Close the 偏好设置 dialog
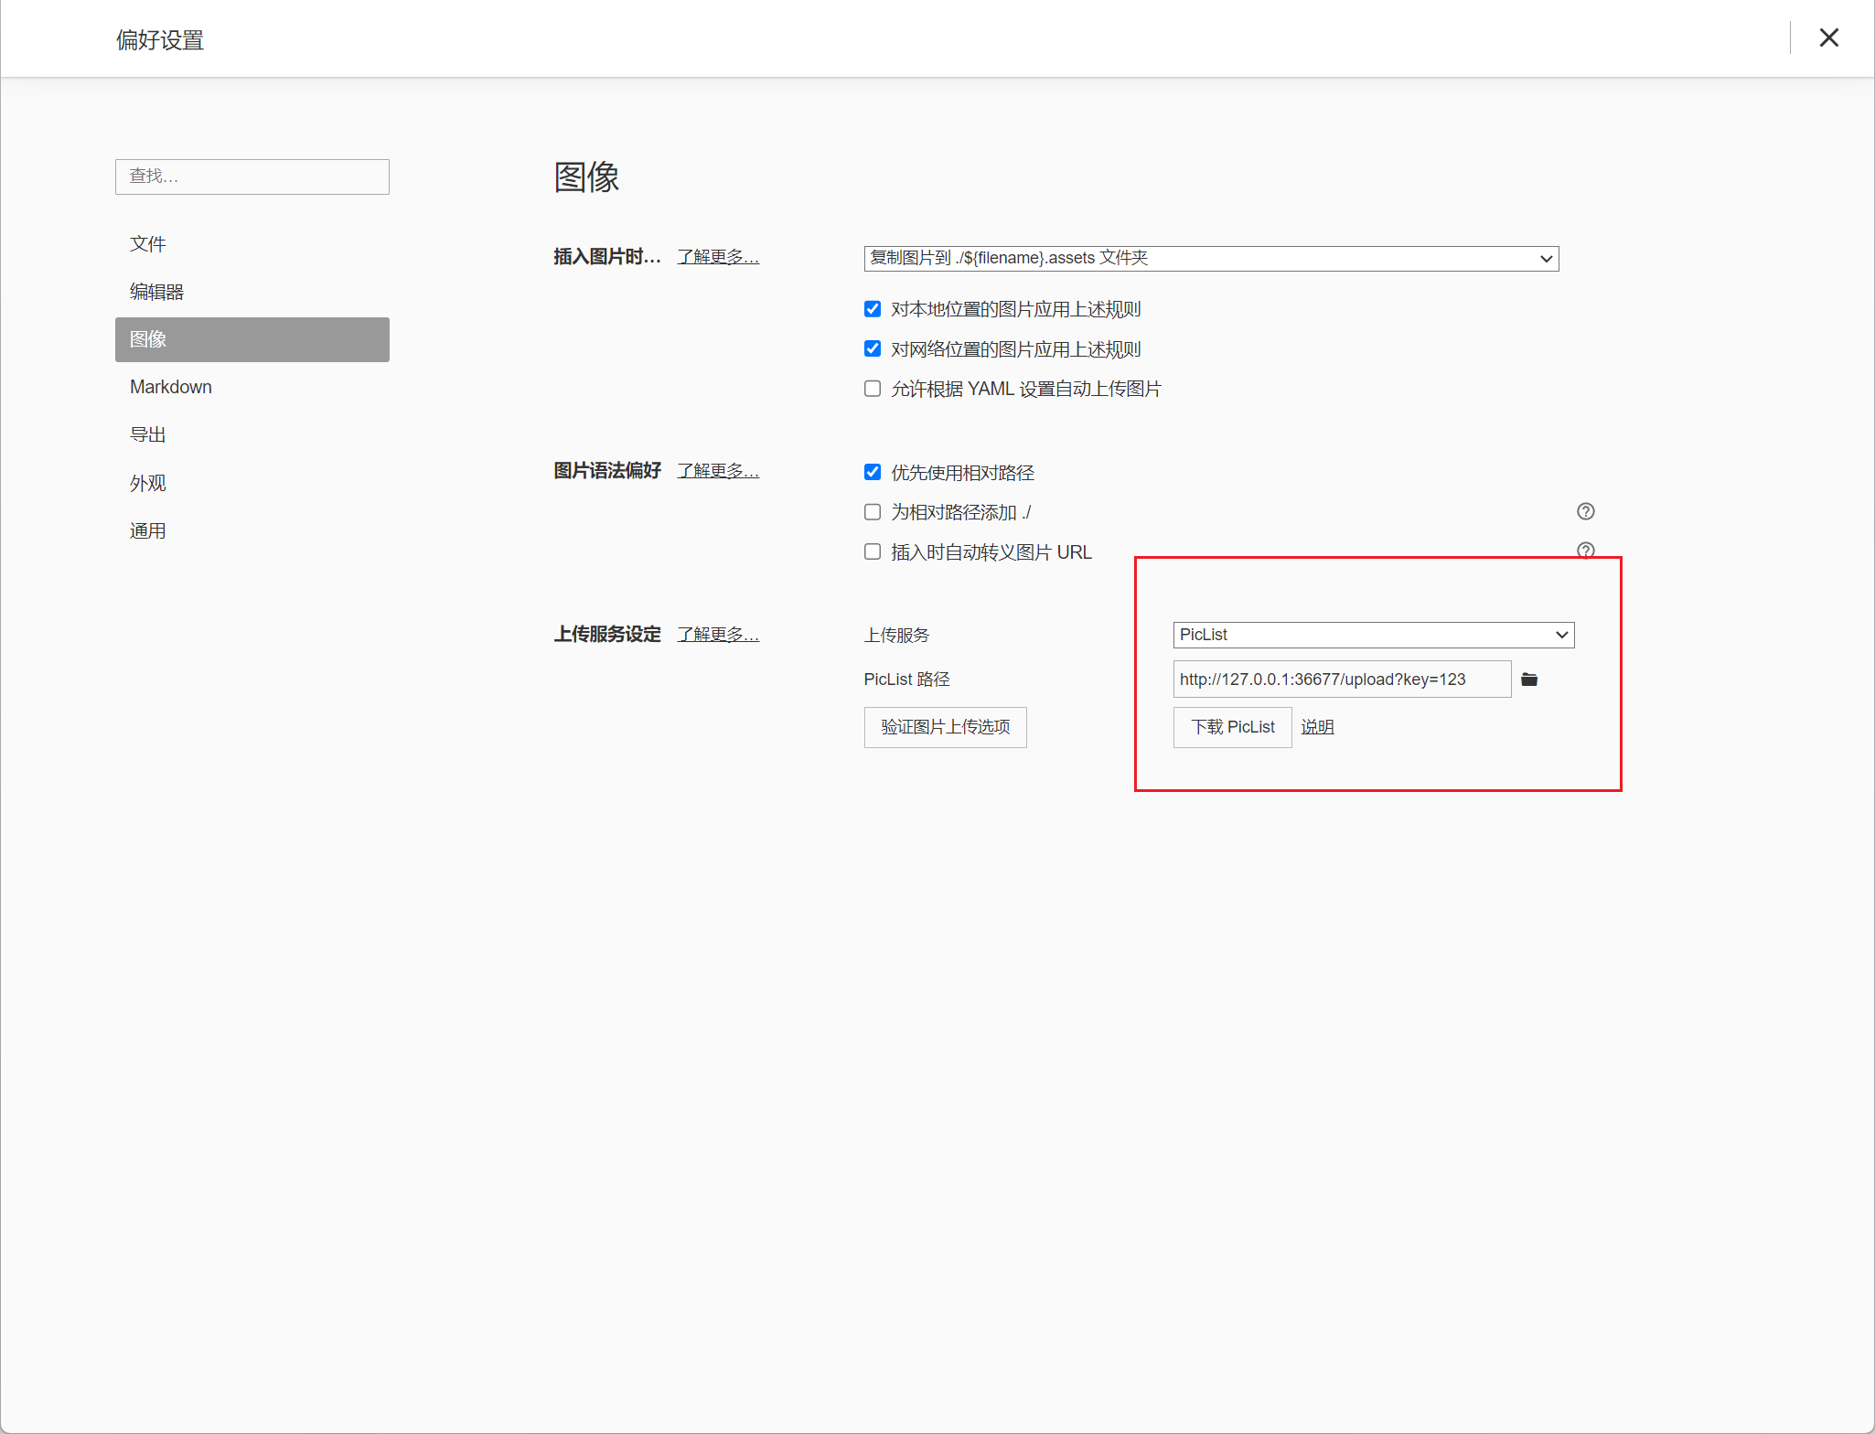 pos(1829,37)
